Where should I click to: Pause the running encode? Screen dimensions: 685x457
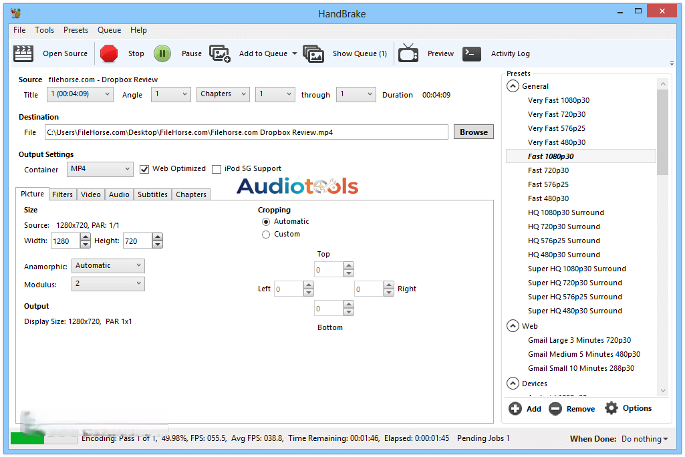181,53
